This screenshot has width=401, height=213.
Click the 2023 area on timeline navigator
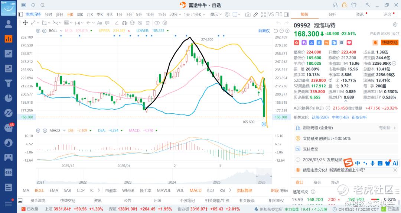click(128, 182)
